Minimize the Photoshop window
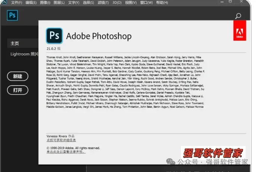The width and height of the screenshot is (256, 172). [222, 2]
